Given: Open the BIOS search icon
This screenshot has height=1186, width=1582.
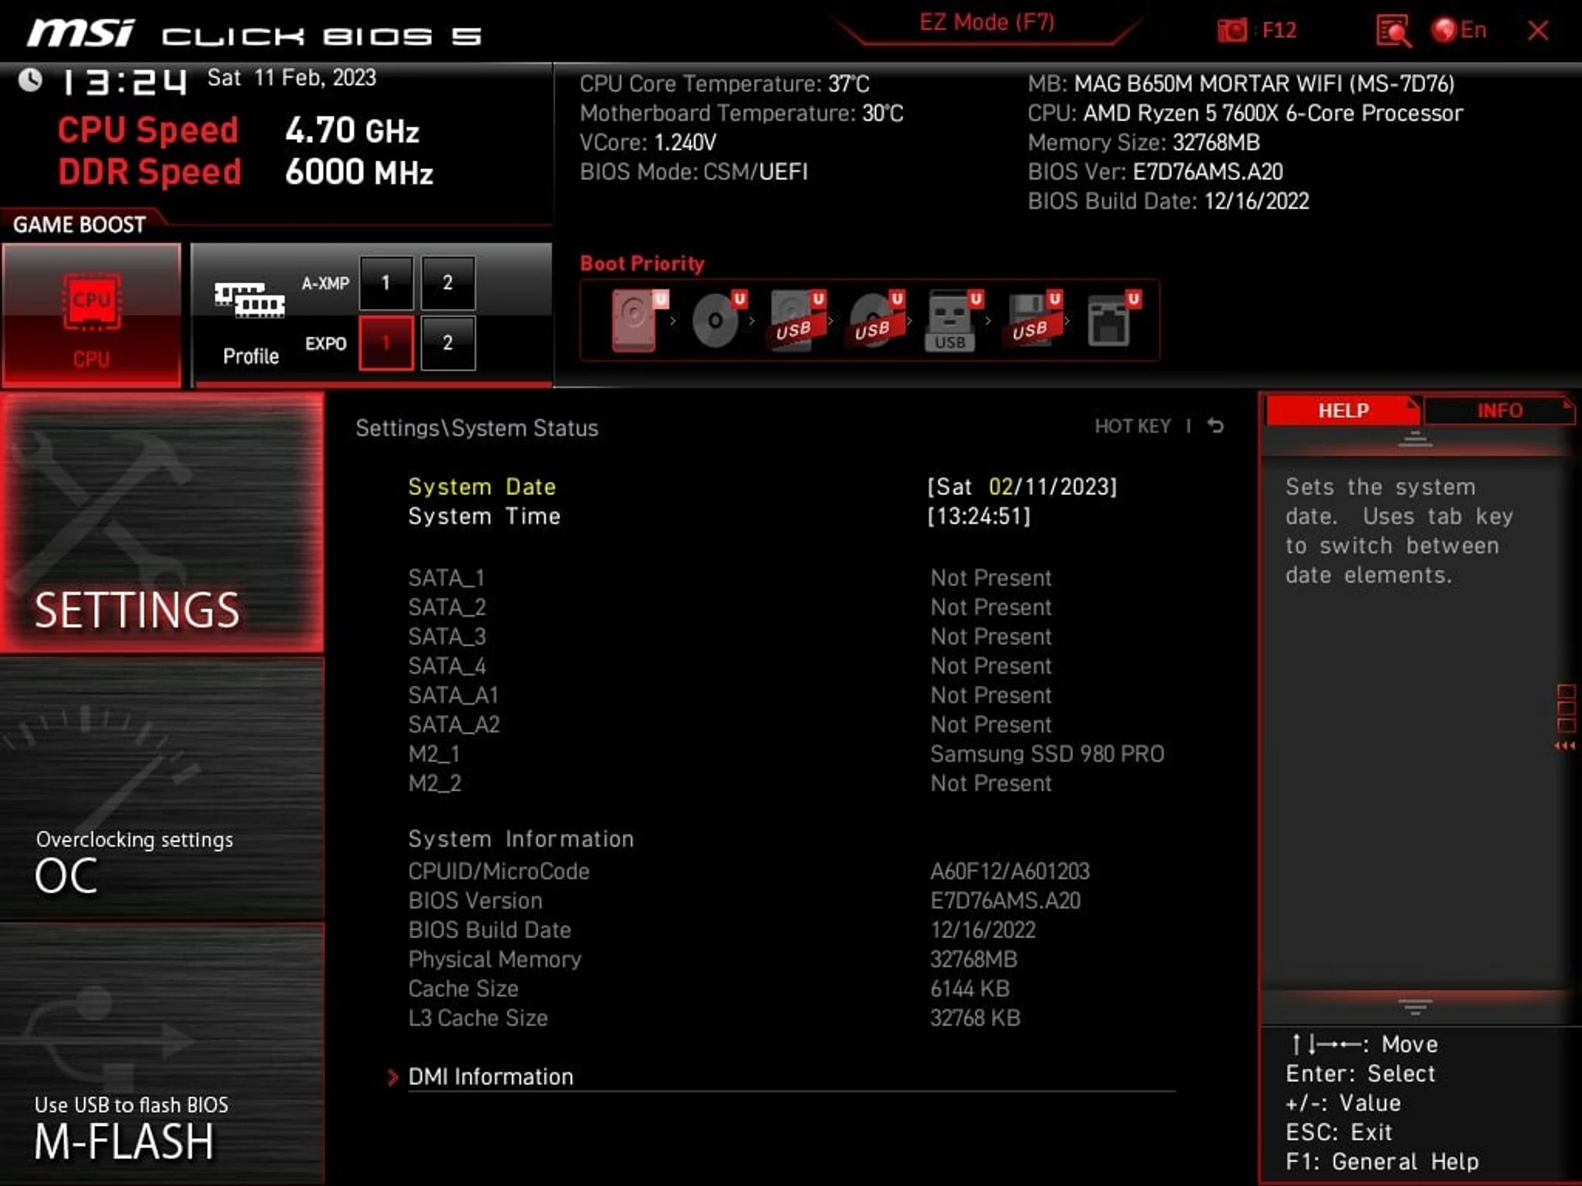Looking at the screenshot, I should pos(1393,31).
